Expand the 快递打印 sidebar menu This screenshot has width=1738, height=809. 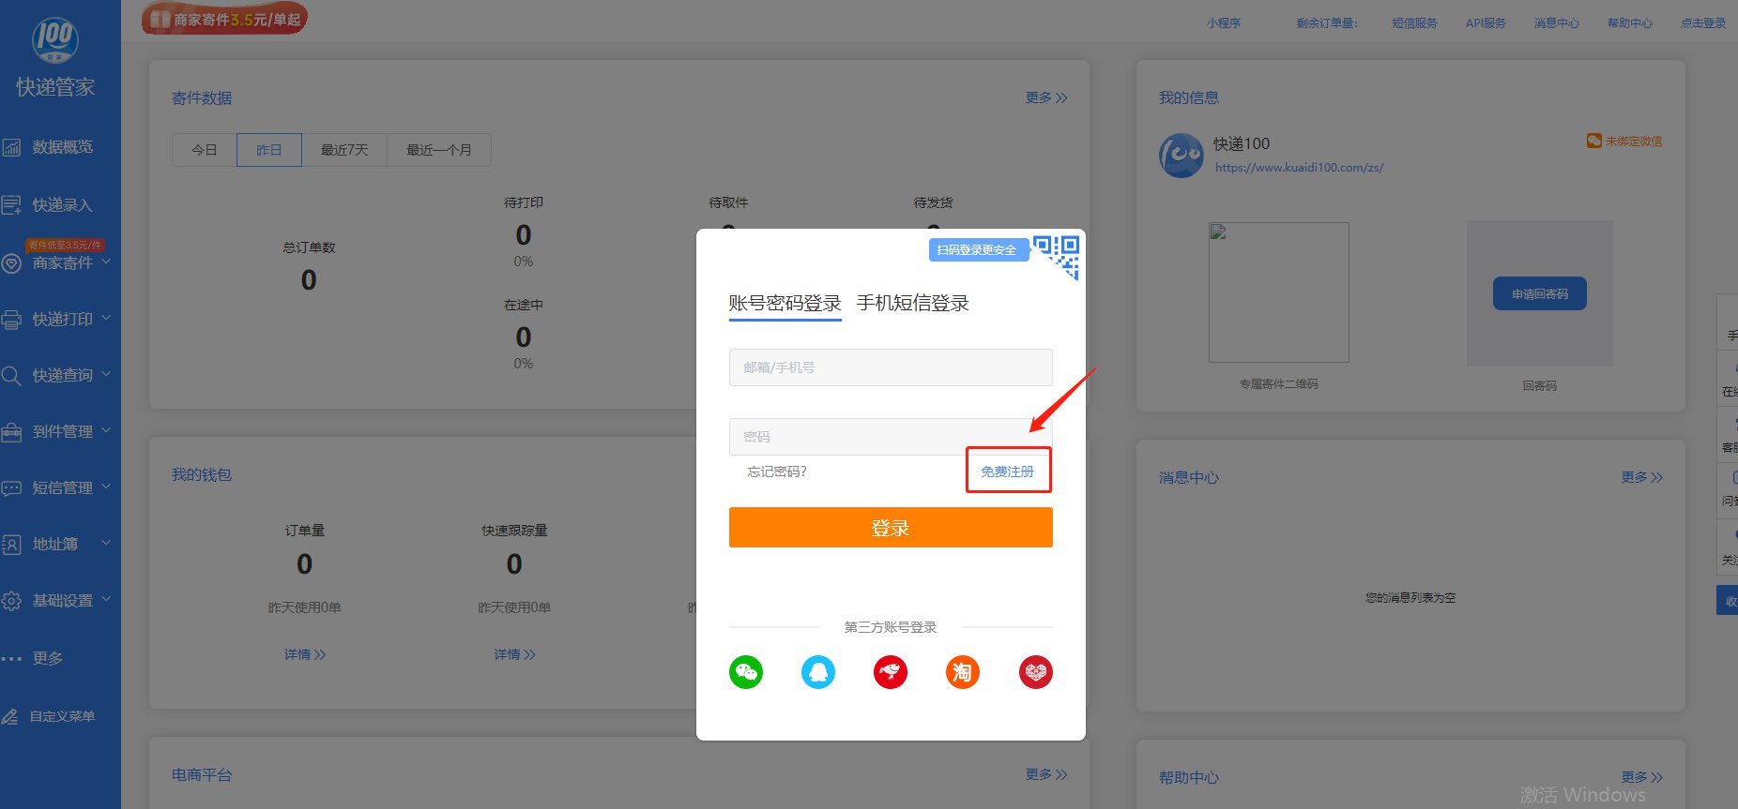point(60,320)
